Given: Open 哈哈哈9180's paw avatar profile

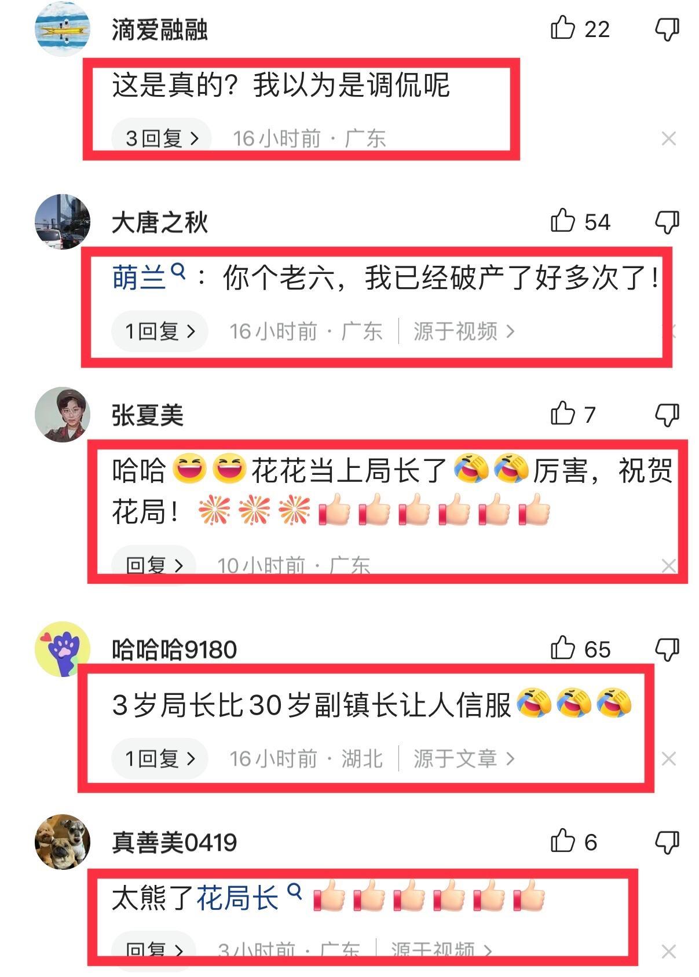Looking at the screenshot, I should point(63,649).
